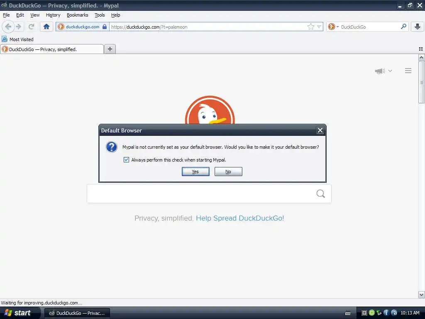Click the scrollbar down arrow
Image resolution: width=425 pixels, height=319 pixels.
click(x=422, y=294)
